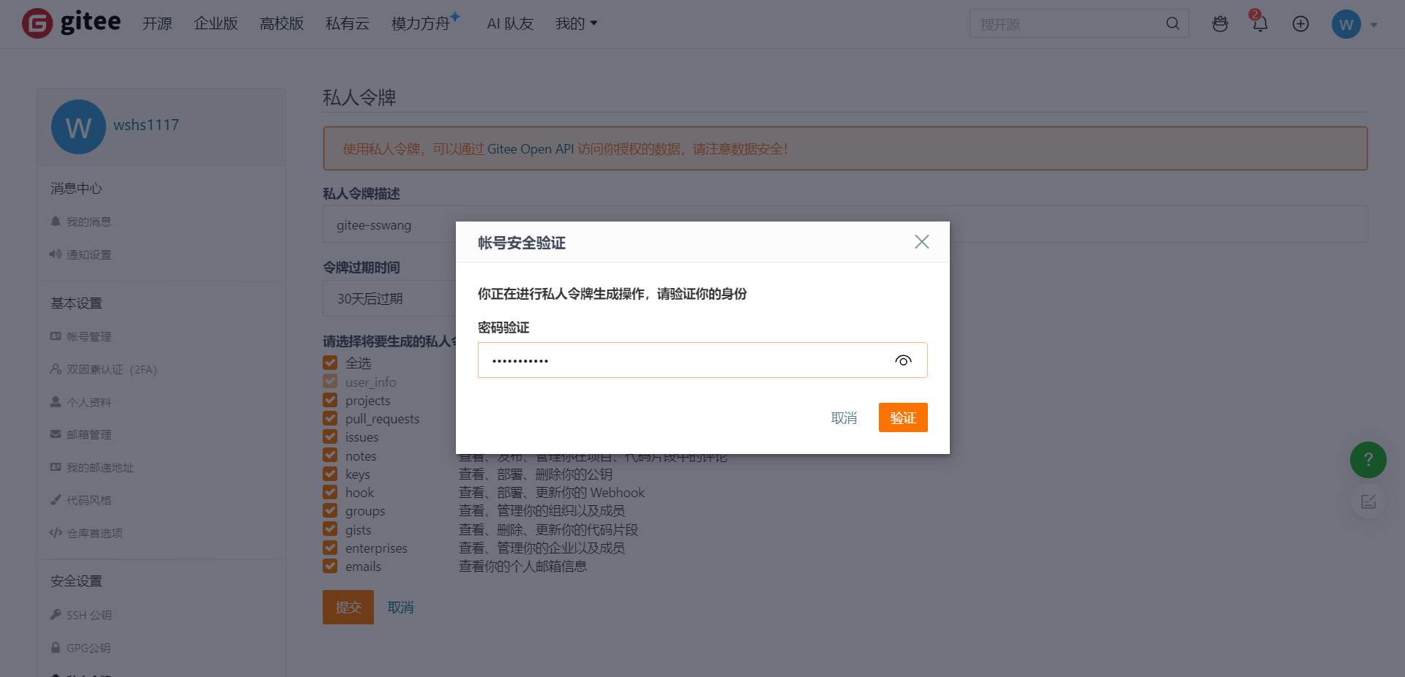Open 我的消息 in sidebar

[81, 222]
